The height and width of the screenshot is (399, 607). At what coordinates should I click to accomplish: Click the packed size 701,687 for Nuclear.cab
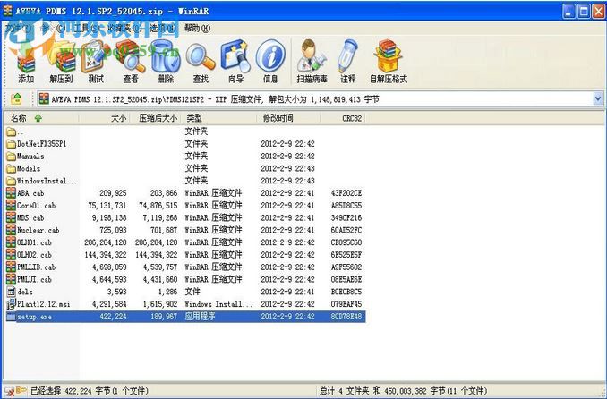click(x=164, y=230)
